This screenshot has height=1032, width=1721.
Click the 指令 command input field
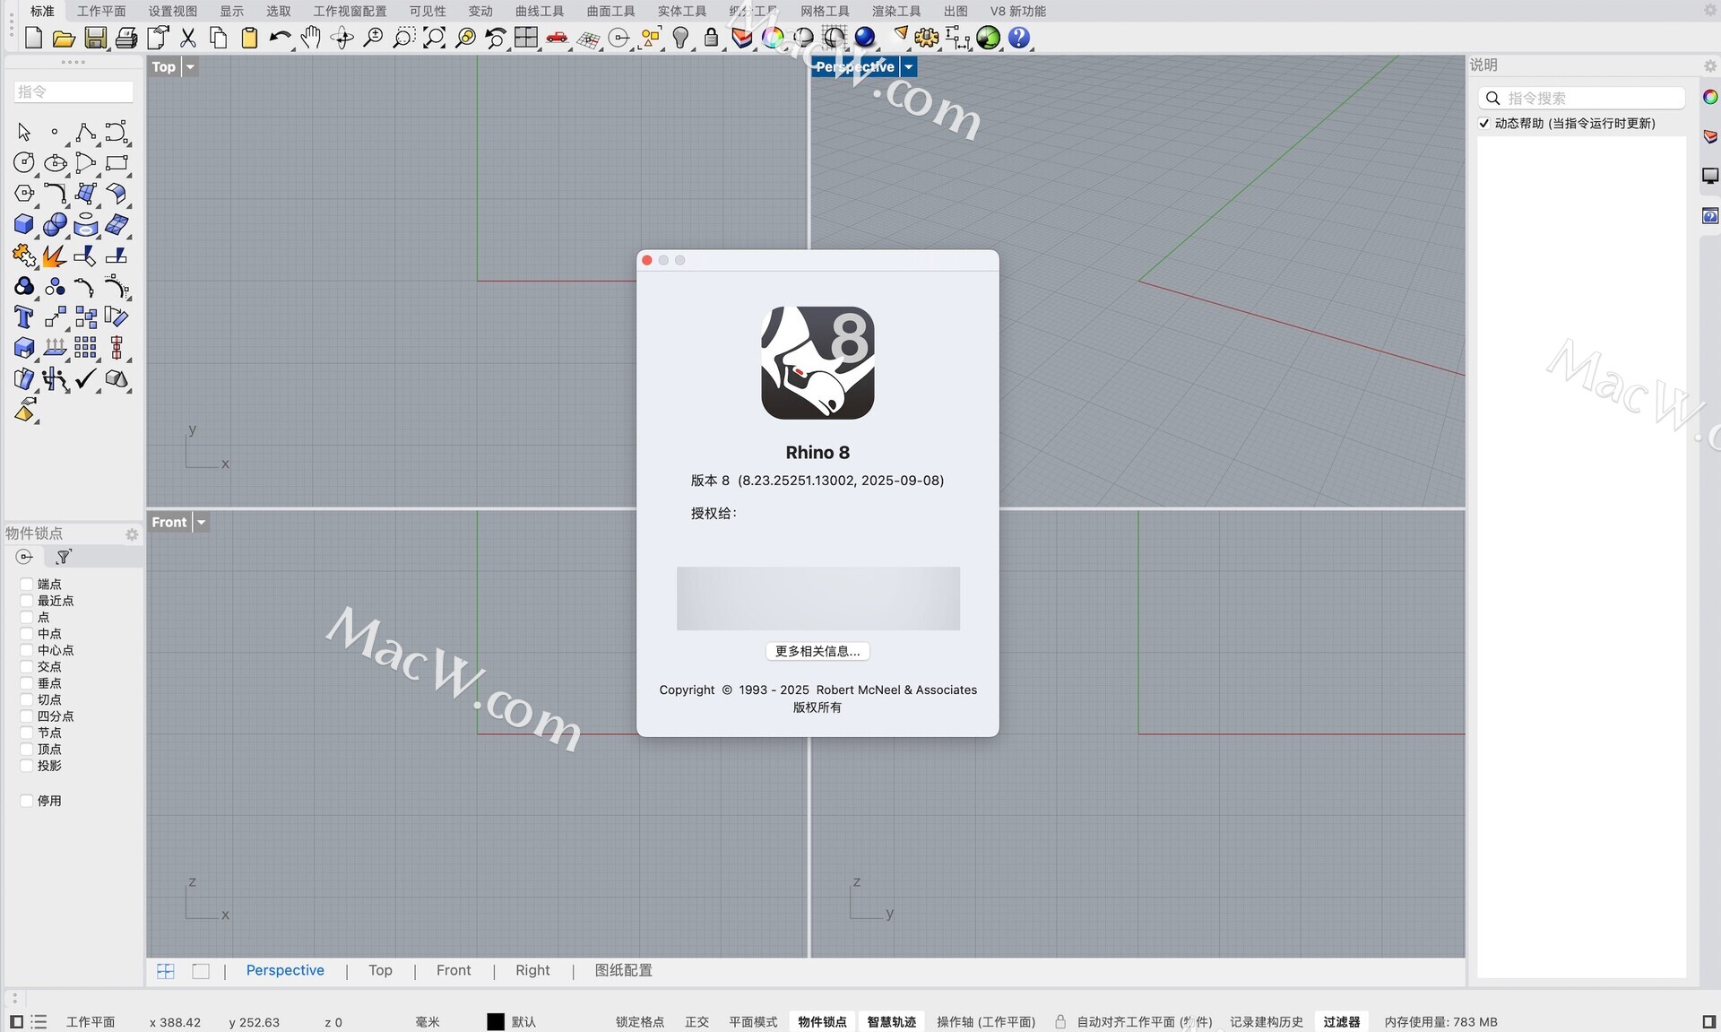point(74,91)
